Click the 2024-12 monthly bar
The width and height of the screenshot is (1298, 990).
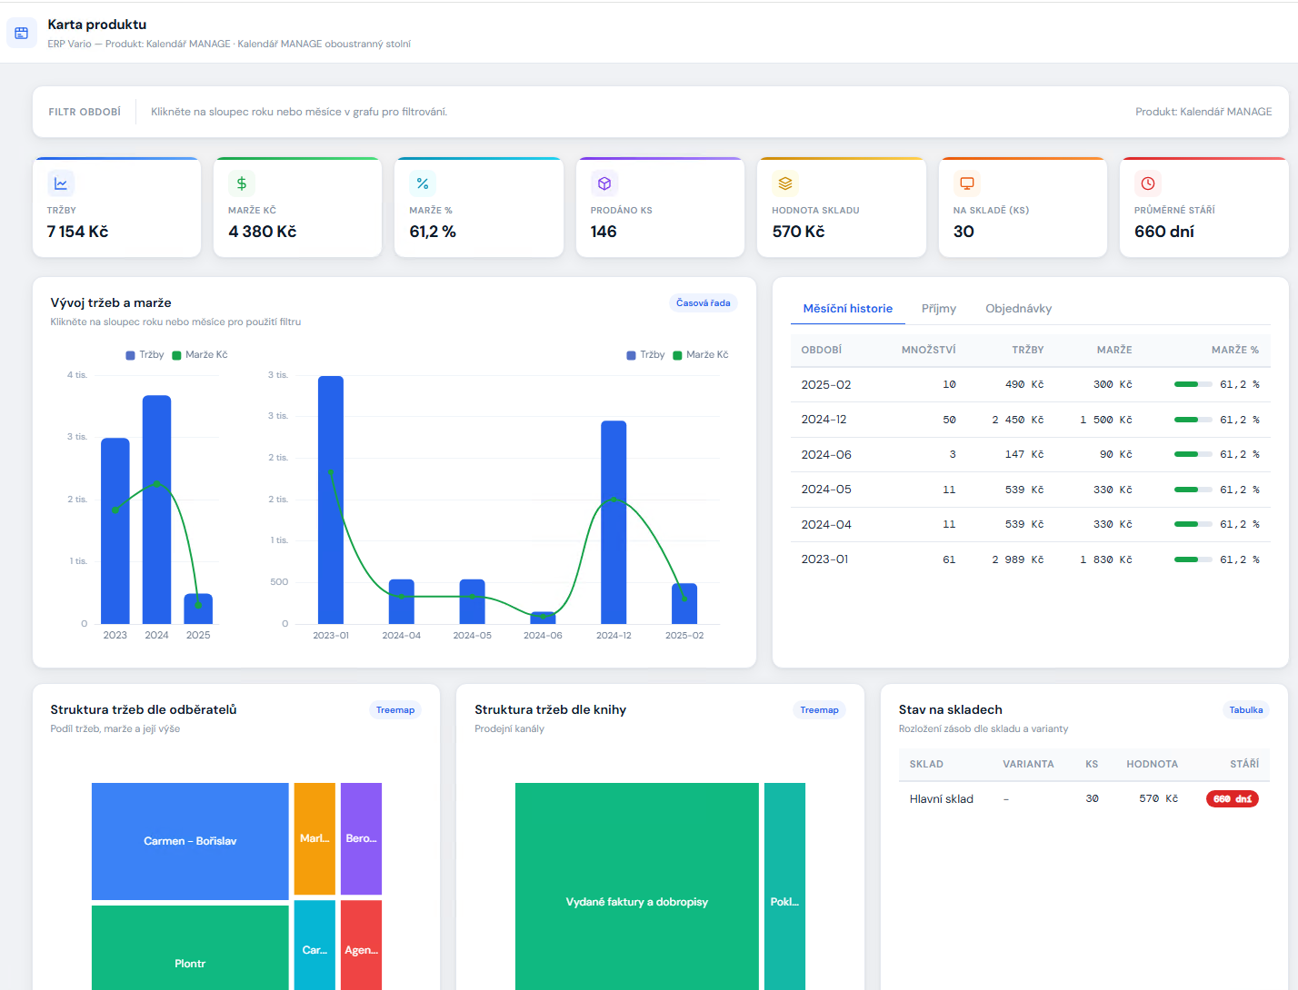pyautogui.click(x=614, y=522)
